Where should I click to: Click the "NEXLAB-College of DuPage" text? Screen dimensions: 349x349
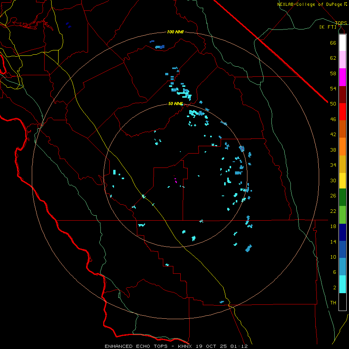(310, 4)
